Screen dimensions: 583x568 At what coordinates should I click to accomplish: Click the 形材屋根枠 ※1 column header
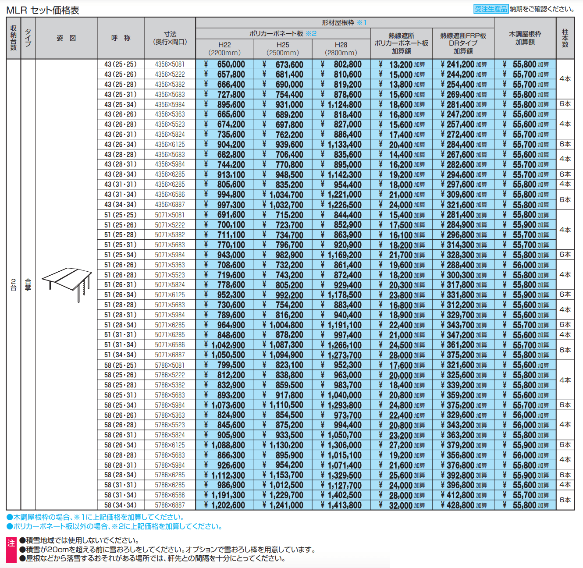pyautogui.click(x=344, y=22)
